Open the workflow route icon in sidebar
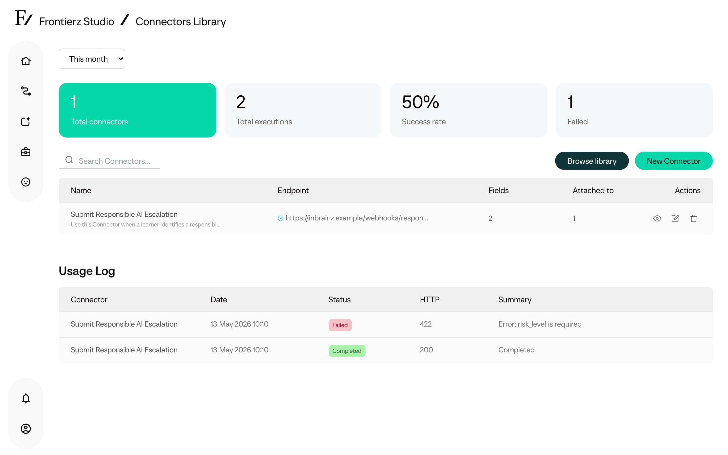The image size is (728, 455). (x=26, y=91)
